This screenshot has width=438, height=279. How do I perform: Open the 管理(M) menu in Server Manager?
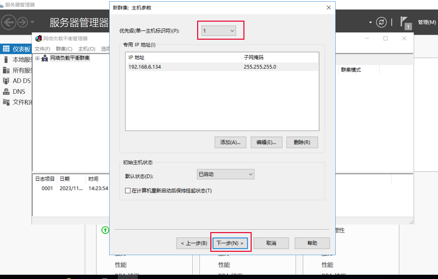coord(427,22)
